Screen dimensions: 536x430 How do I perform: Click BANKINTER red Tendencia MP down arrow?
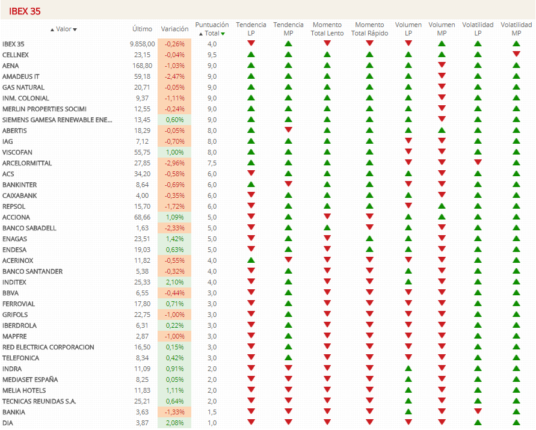[288, 184]
